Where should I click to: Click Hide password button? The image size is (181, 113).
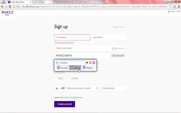[x=118, y=56]
